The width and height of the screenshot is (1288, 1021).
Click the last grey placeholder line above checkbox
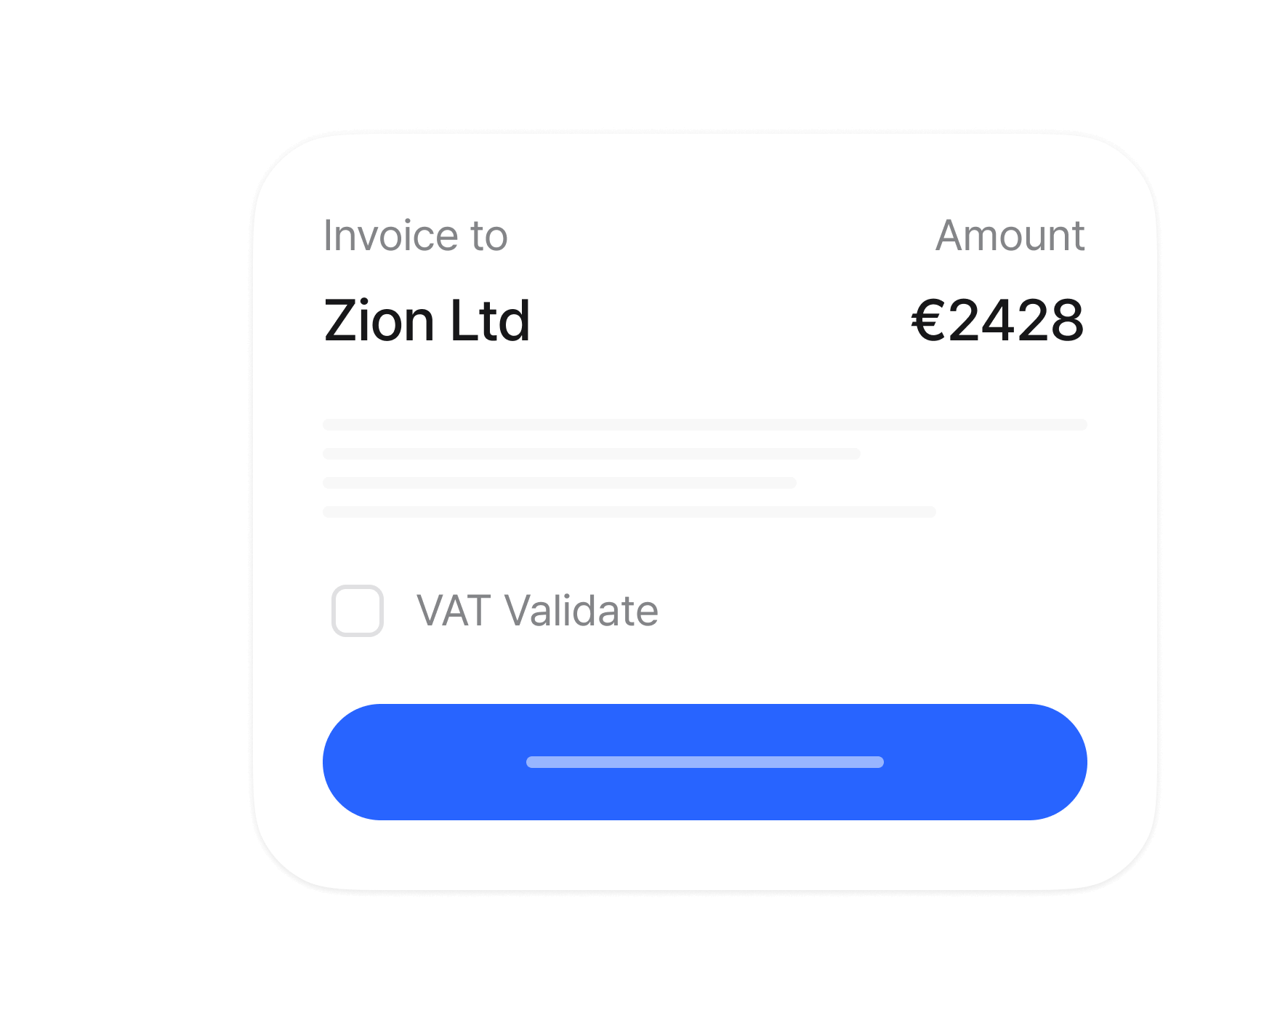pos(629,512)
